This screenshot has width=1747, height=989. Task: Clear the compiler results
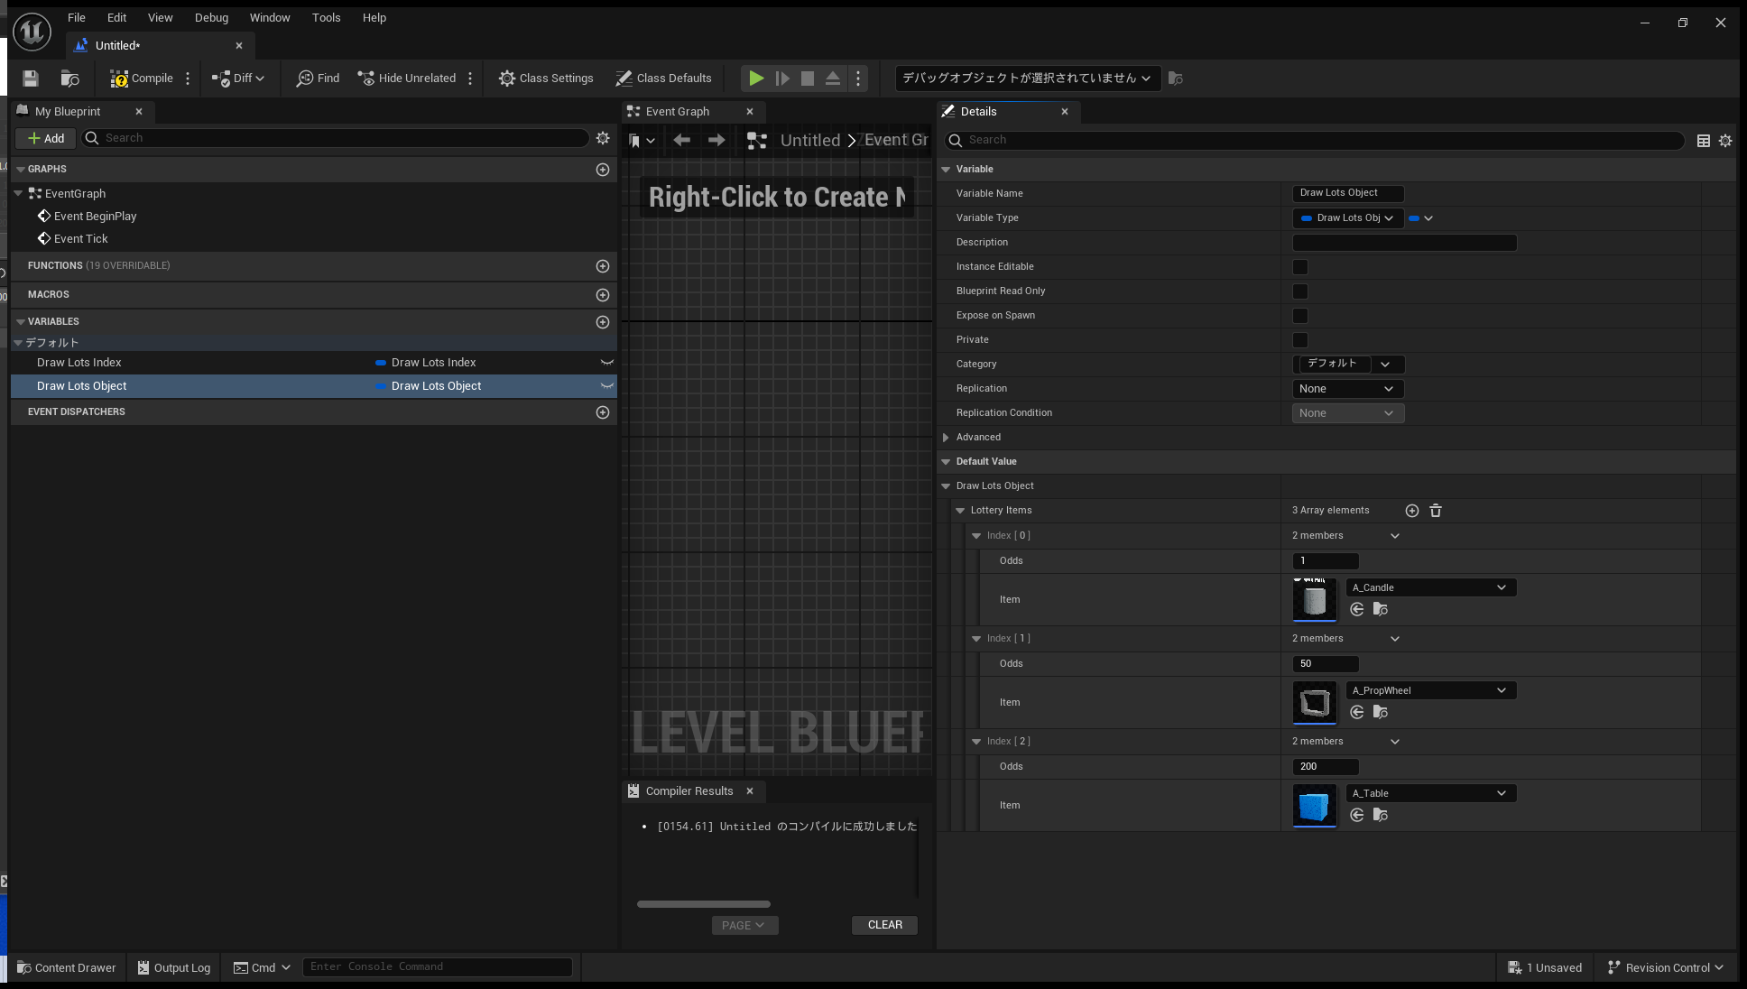pyautogui.click(x=884, y=925)
